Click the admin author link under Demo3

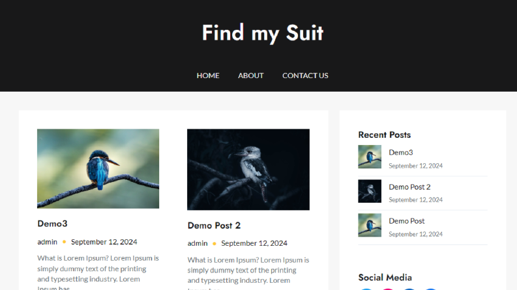pyautogui.click(x=47, y=242)
